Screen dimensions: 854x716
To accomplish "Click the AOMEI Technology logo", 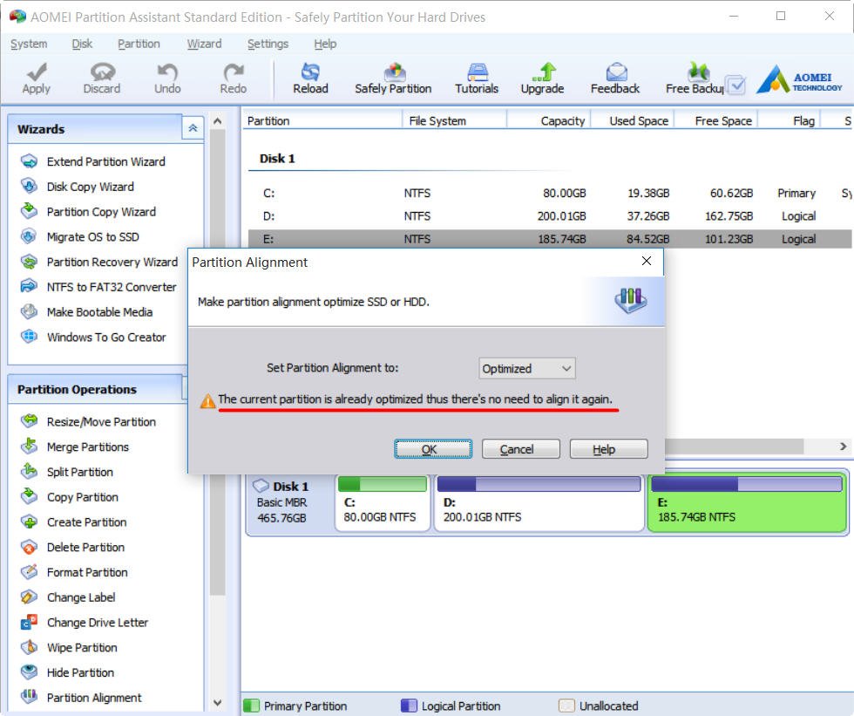I will [800, 79].
